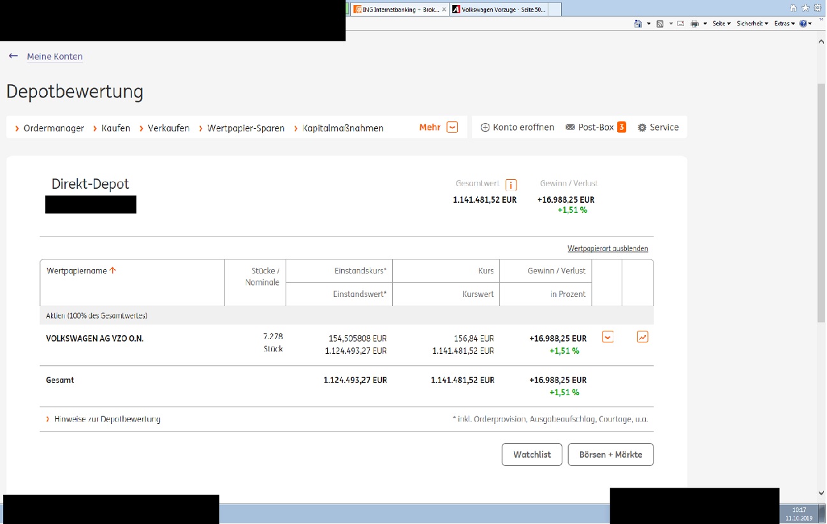Click Wertpapierort ausblenden link
The image size is (827, 524).
coord(608,249)
